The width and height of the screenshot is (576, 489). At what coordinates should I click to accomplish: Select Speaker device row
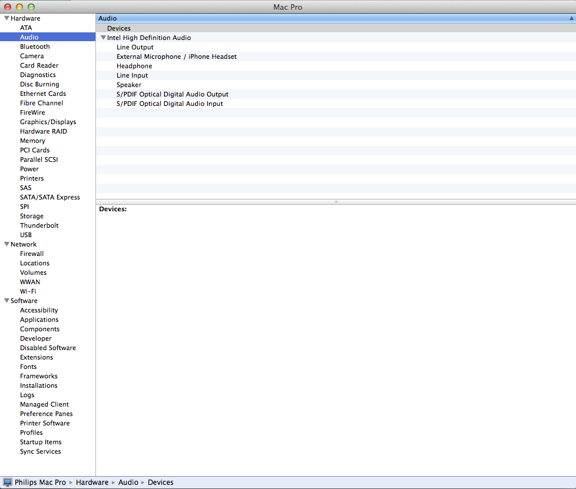[x=336, y=85]
